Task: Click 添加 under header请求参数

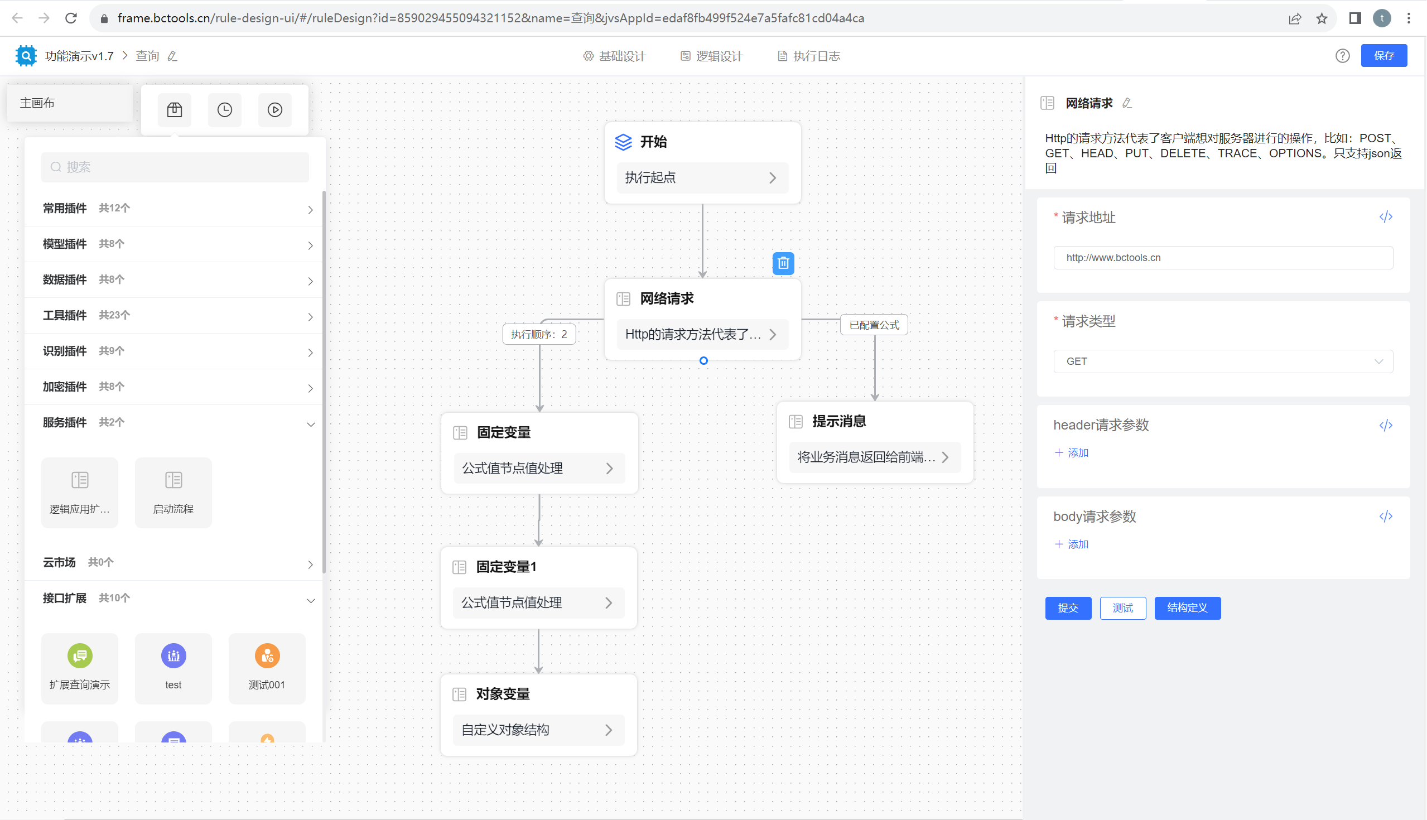Action: tap(1071, 453)
